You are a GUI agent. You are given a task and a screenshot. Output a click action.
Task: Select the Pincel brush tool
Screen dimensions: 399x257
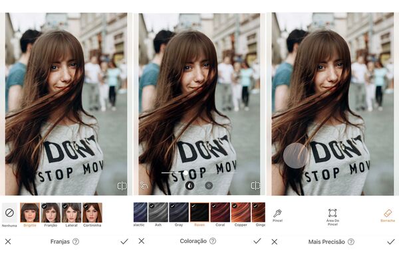[x=277, y=215]
